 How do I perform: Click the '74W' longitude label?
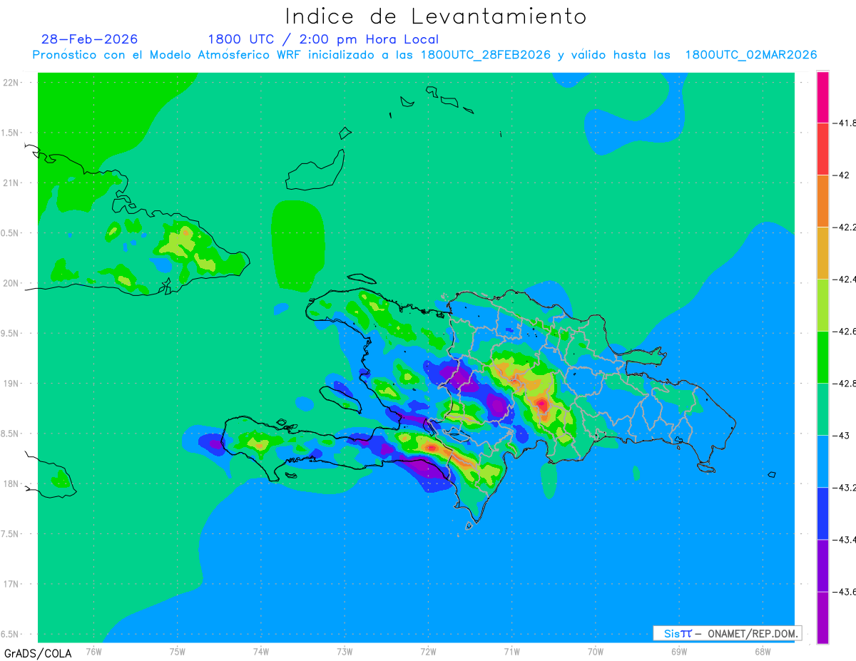coord(261,651)
